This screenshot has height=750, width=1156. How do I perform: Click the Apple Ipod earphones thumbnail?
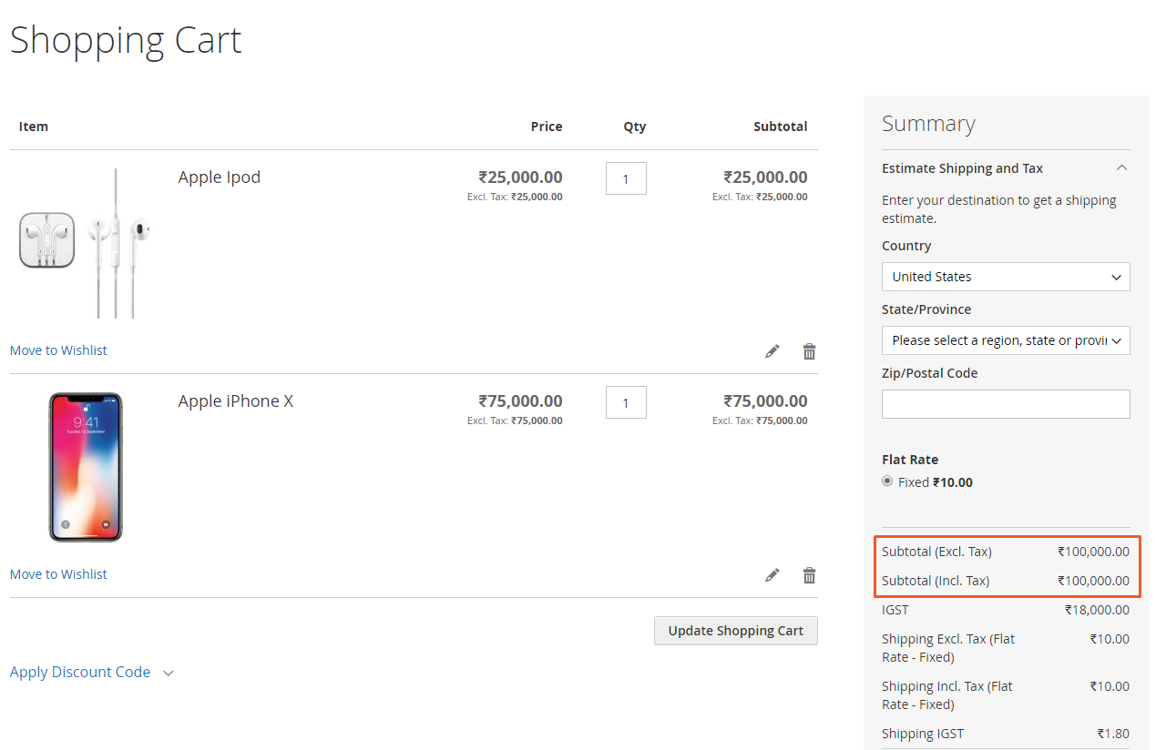[x=85, y=243]
